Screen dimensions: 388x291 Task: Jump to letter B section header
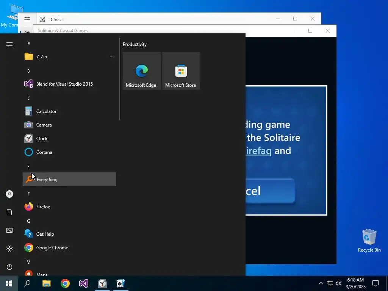click(x=28, y=71)
